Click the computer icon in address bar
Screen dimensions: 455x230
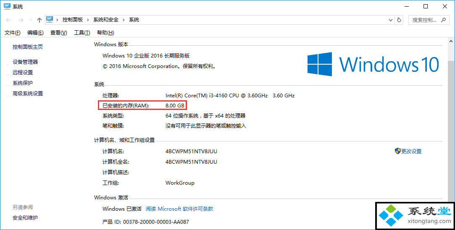(50, 19)
